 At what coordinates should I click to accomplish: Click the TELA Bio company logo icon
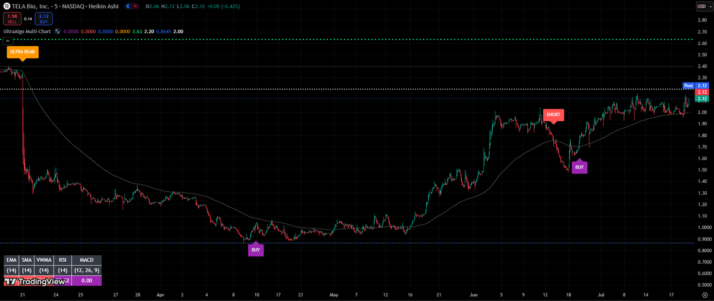click(x=7, y=5)
